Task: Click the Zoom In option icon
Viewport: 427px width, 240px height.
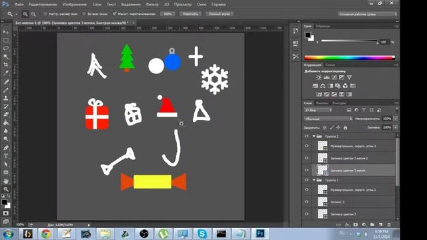Action: 25,14
